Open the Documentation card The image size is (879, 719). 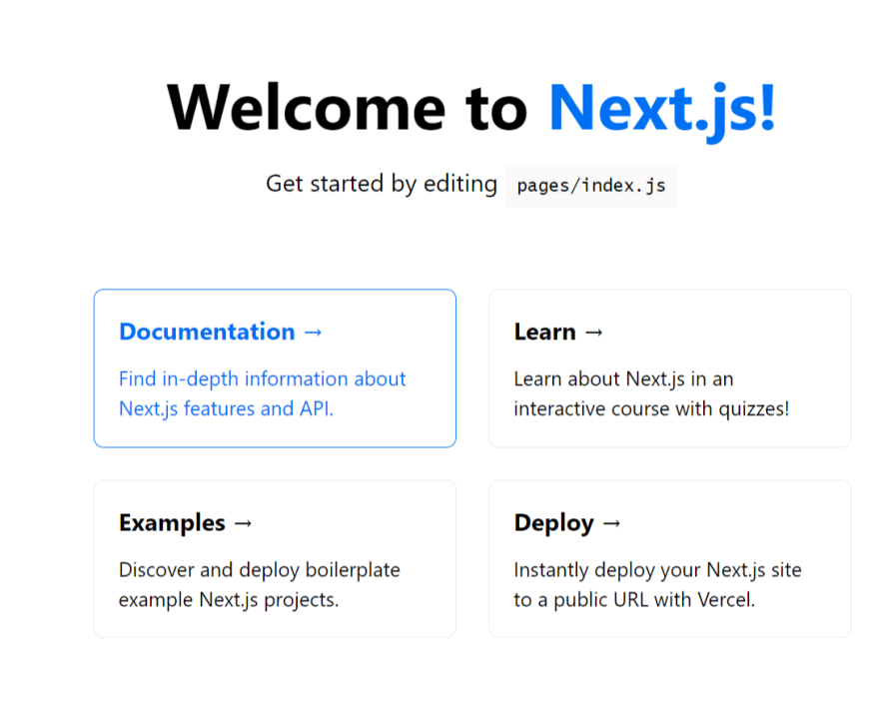coord(275,368)
